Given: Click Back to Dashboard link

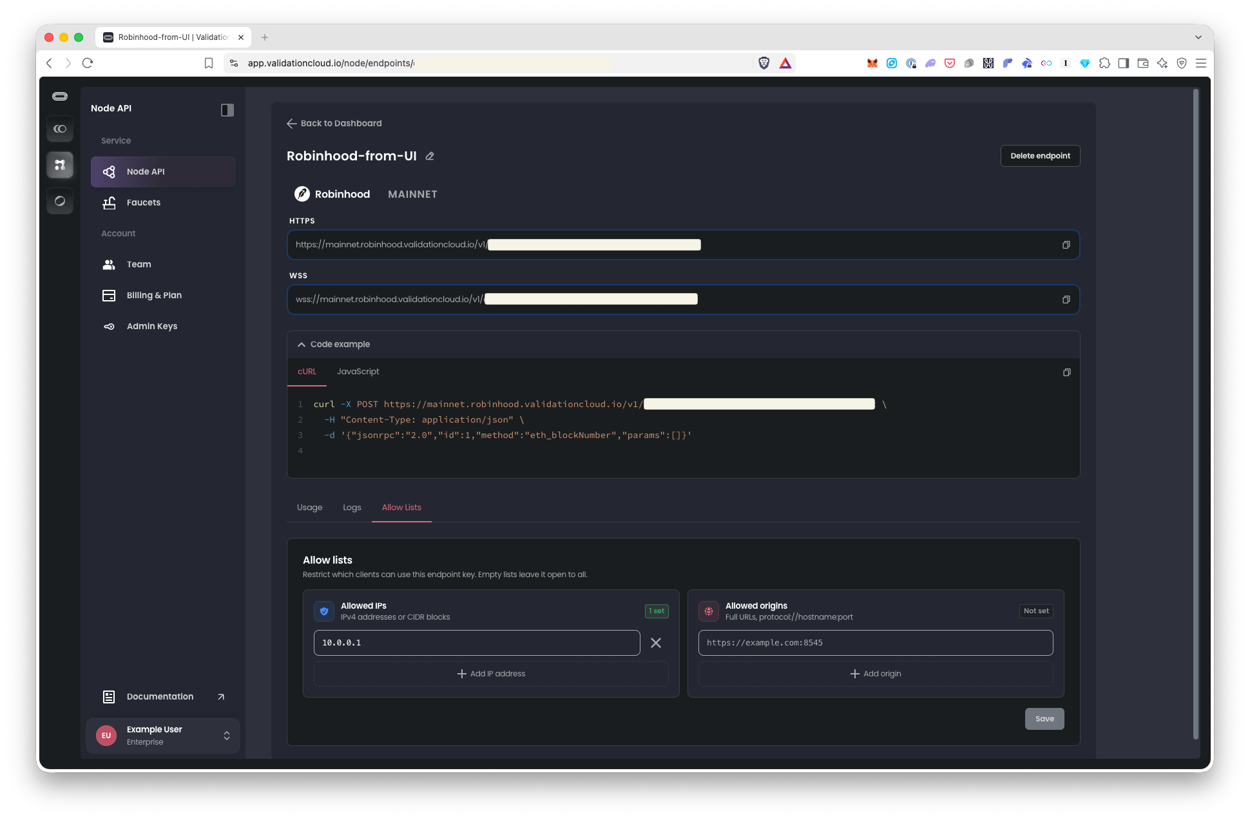Looking at the screenshot, I should coord(334,124).
